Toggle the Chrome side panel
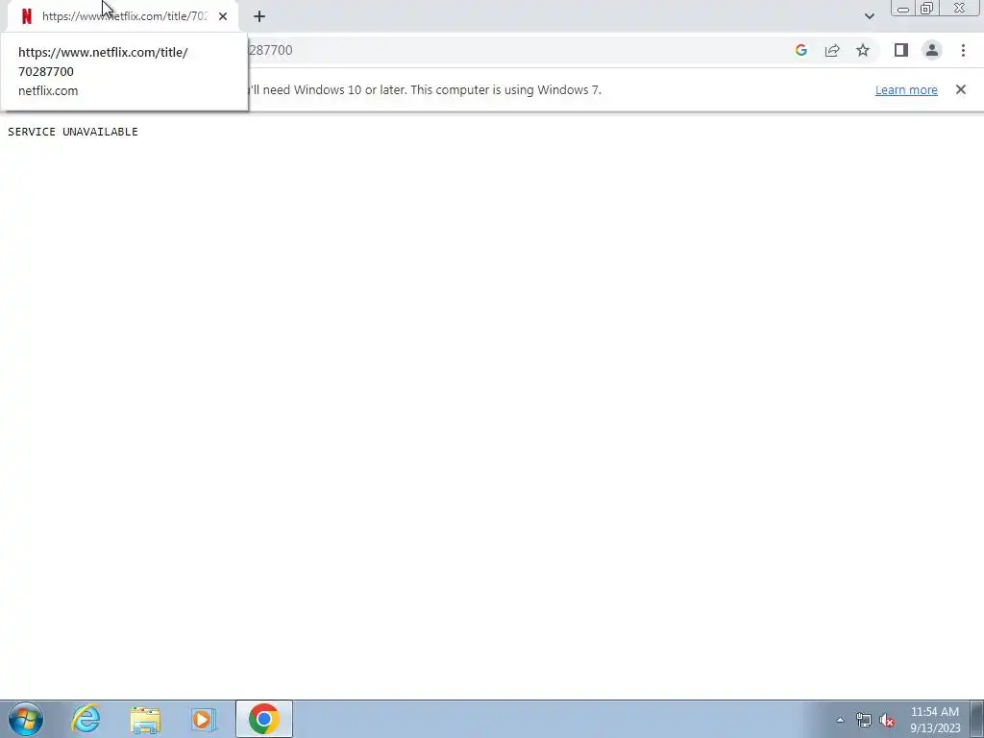This screenshot has width=984, height=738. [x=901, y=50]
